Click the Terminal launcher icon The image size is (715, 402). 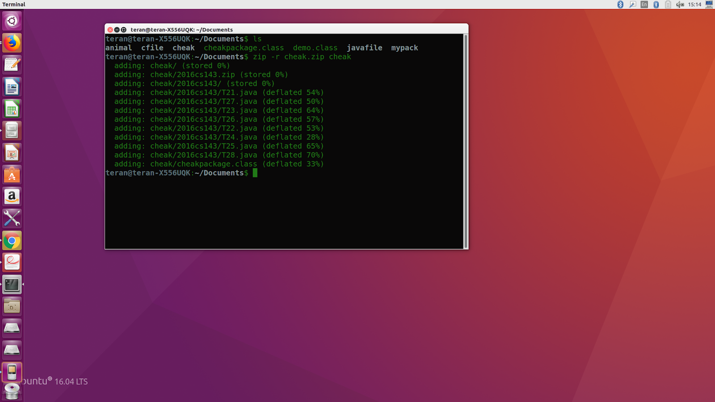coord(12,284)
